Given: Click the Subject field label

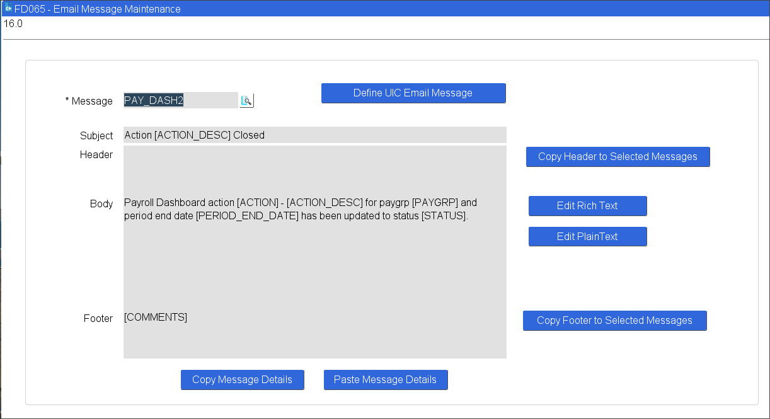Looking at the screenshot, I should pos(96,135).
